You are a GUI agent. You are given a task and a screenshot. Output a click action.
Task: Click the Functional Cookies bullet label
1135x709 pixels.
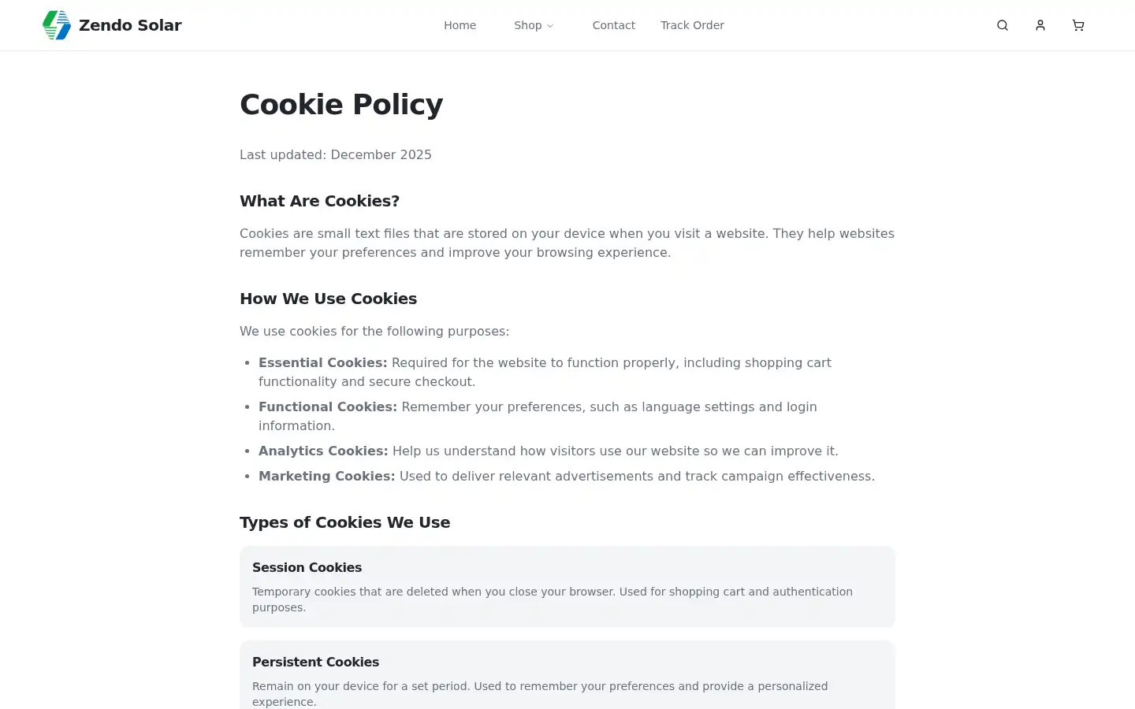(328, 406)
